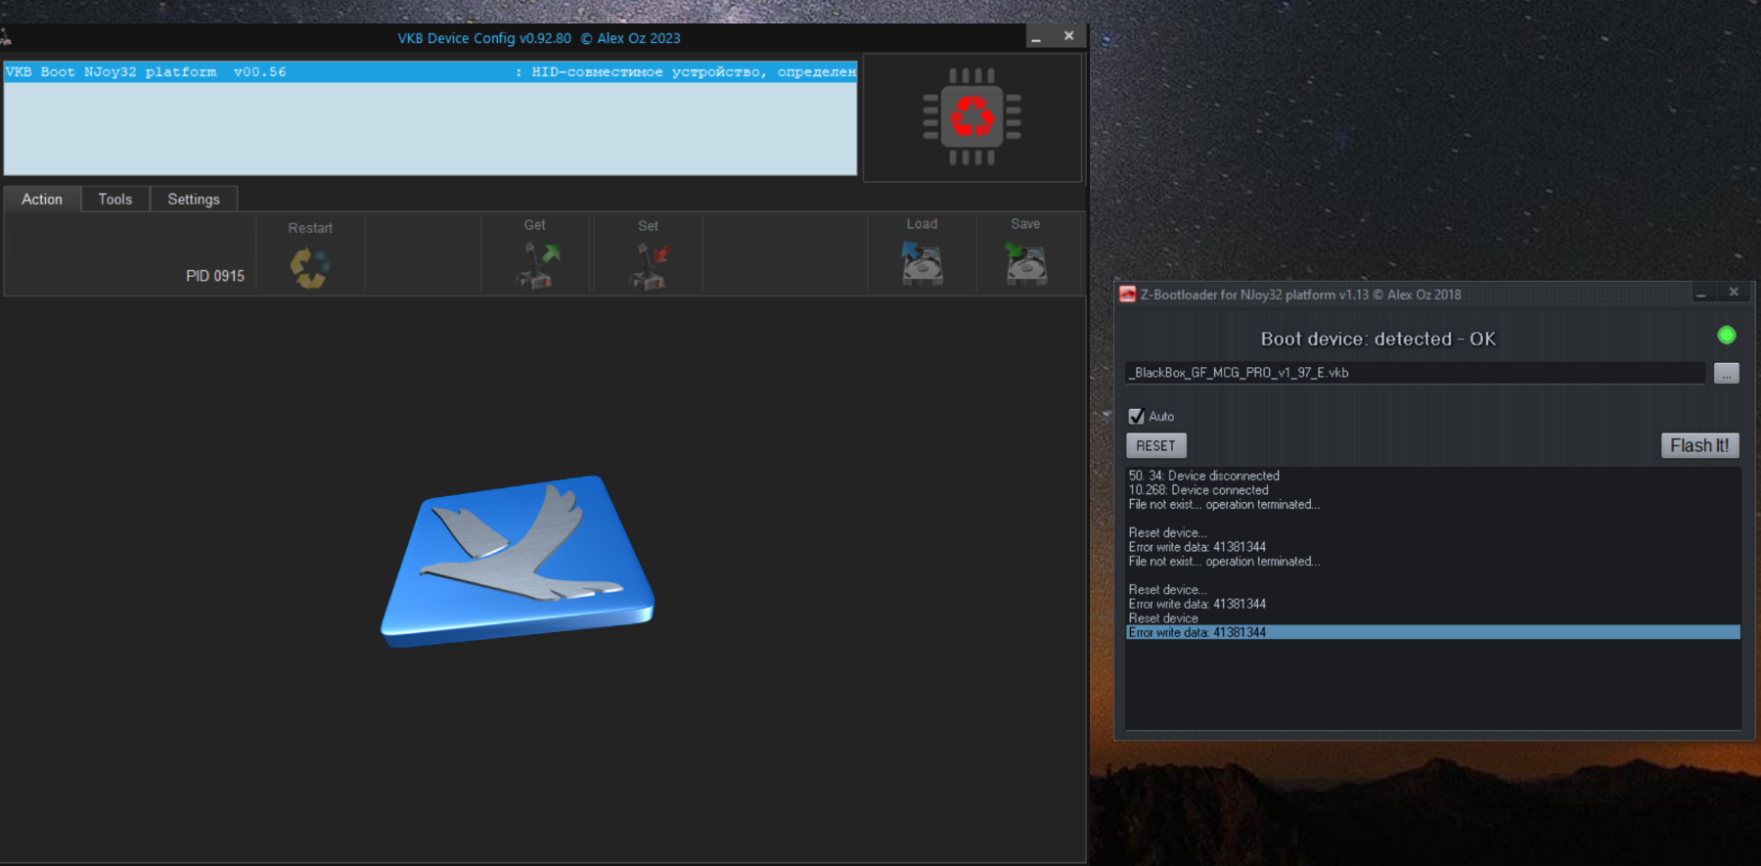Select first 'Reset device...' log line
The height and width of the screenshot is (866, 1761).
pyautogui.click(x=1167, y=533)
